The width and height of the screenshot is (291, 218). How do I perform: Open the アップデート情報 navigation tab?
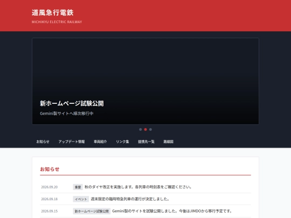click(x=72, y=142)
